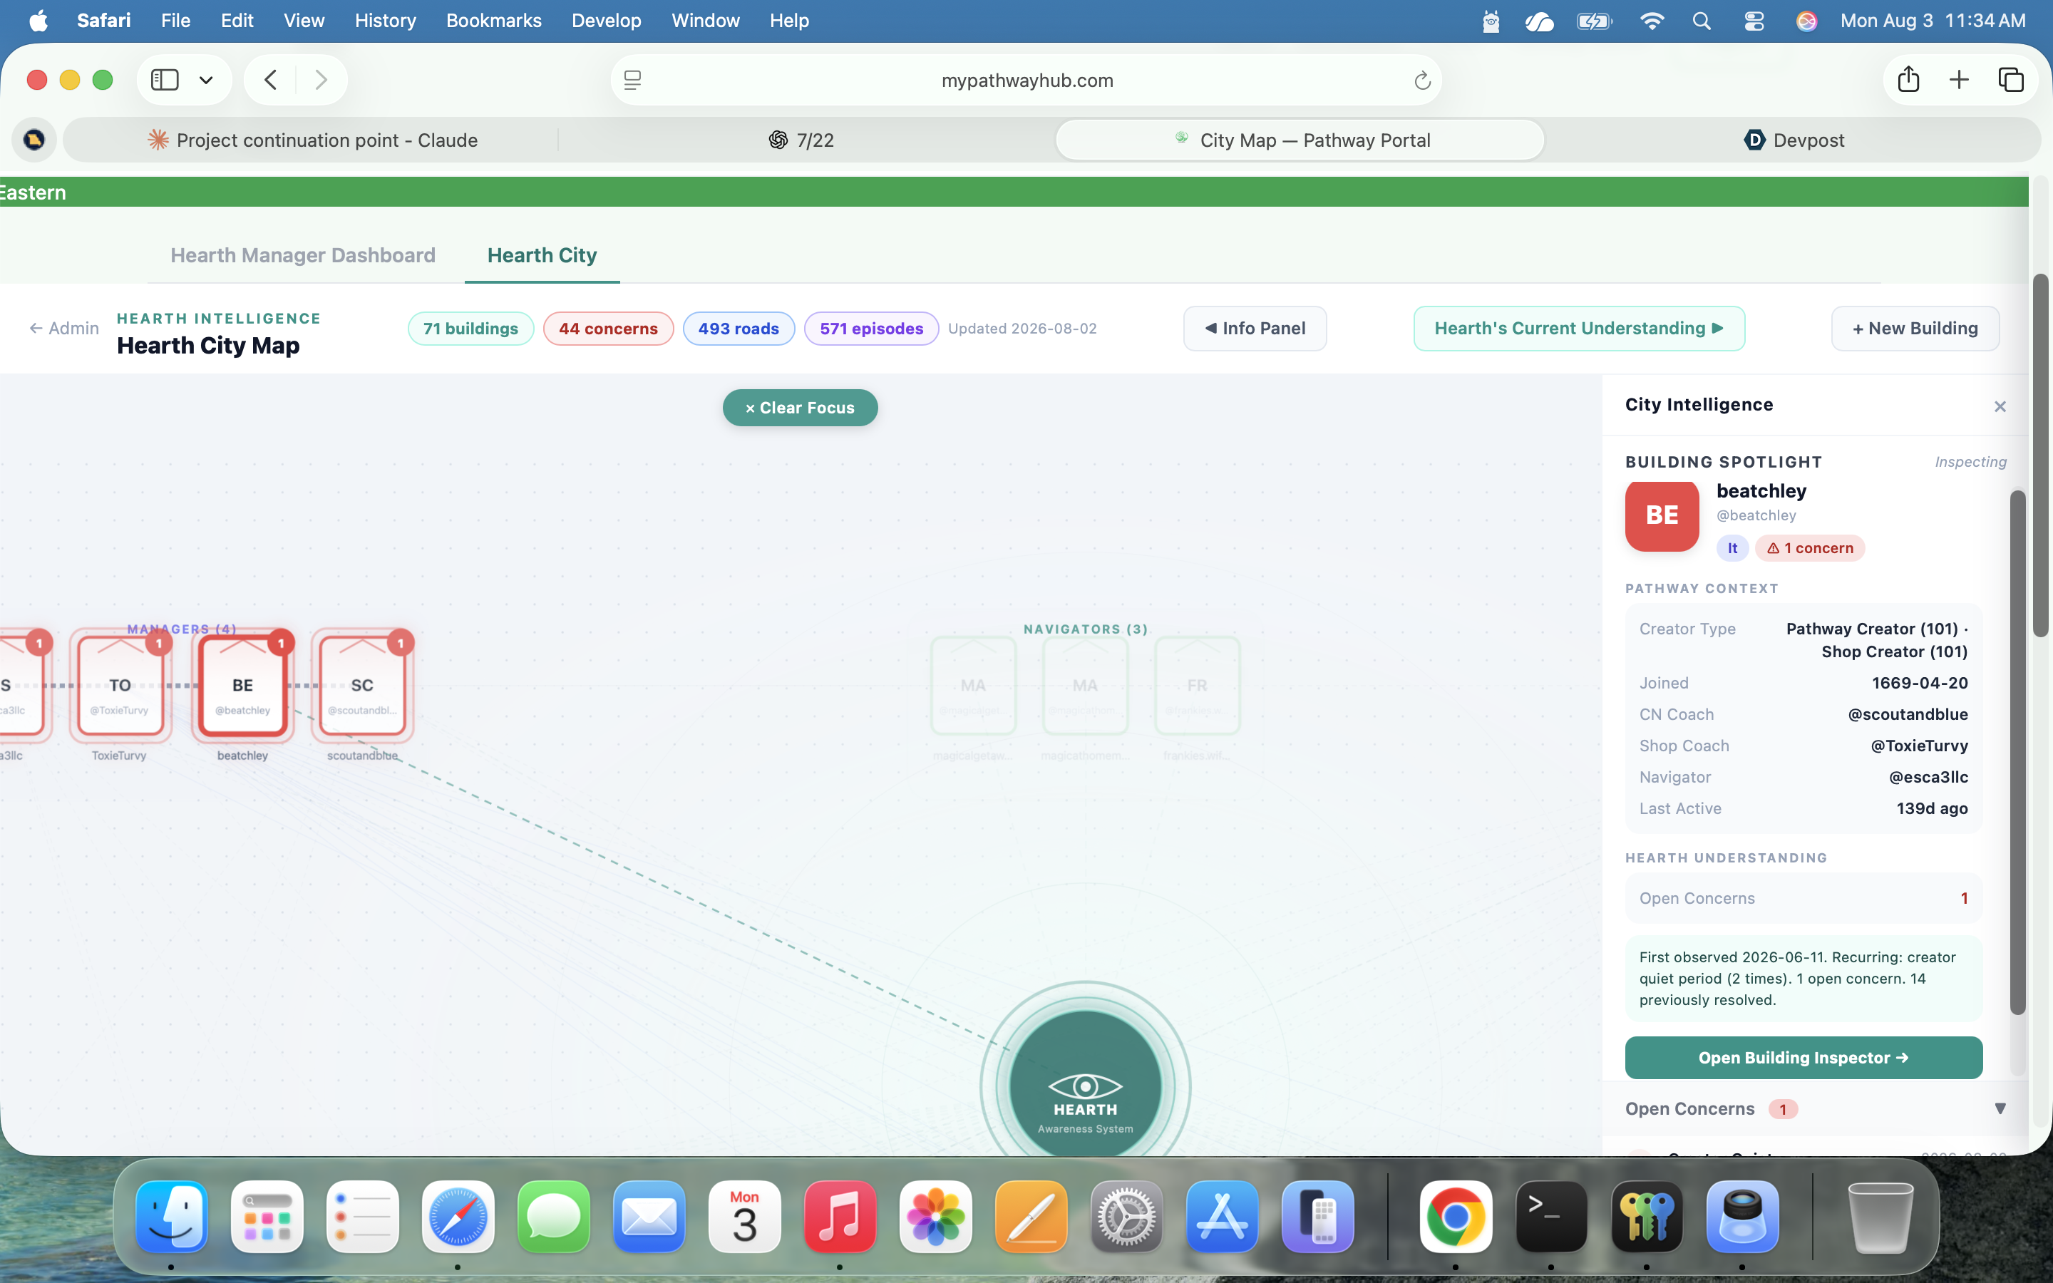The width and height of the screenshot is (2053, 1283).
Task: Open tab overview icon in Safari
Action: coord(2010,80)
